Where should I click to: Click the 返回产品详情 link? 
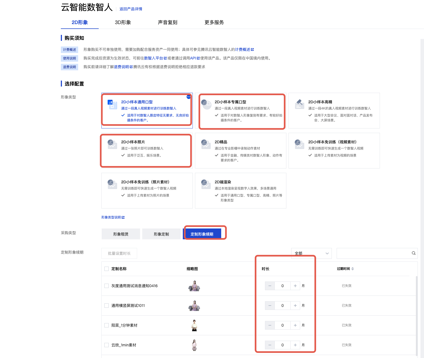[x=131, y=9]
